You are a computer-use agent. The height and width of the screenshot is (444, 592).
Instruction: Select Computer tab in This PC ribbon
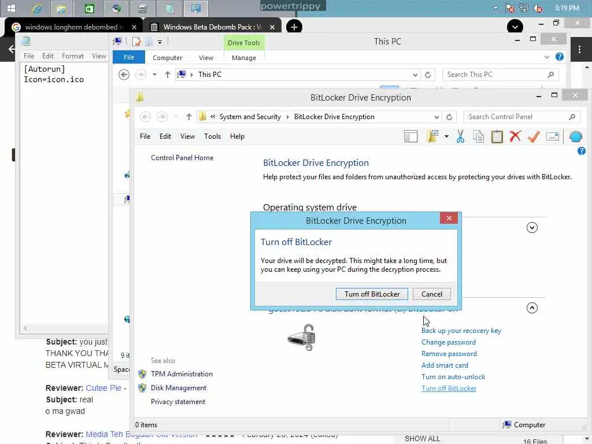167,58
